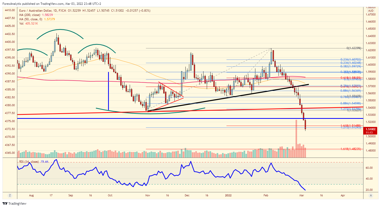
Task: Open the Euro / Australian Dollar symbol title
Action: (x=35, y=11)
